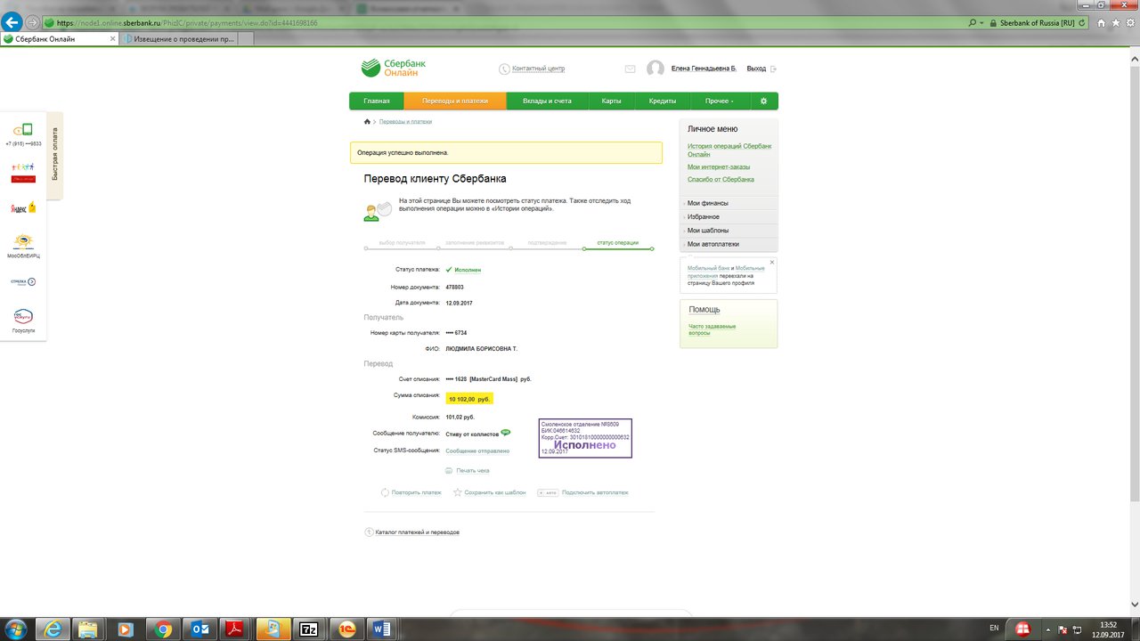Expand the Мои автоплатежи section
Image resolution: width=1140 pixels, height=641 pixels.
[x=728, y=244]
